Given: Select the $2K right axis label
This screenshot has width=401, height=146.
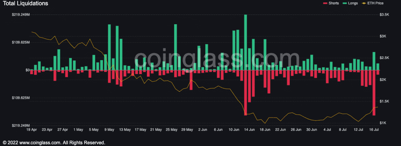Looking at the screenshot, I should point(383,80).
